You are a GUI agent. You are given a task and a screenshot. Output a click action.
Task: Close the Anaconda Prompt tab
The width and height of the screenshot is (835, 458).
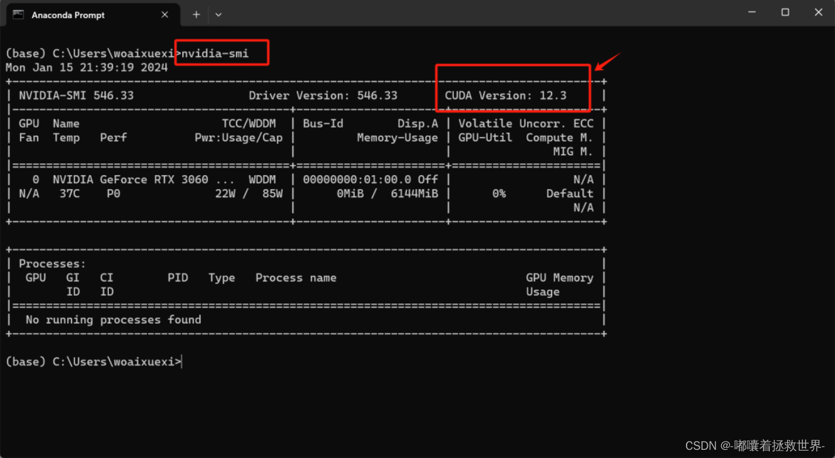165,14
